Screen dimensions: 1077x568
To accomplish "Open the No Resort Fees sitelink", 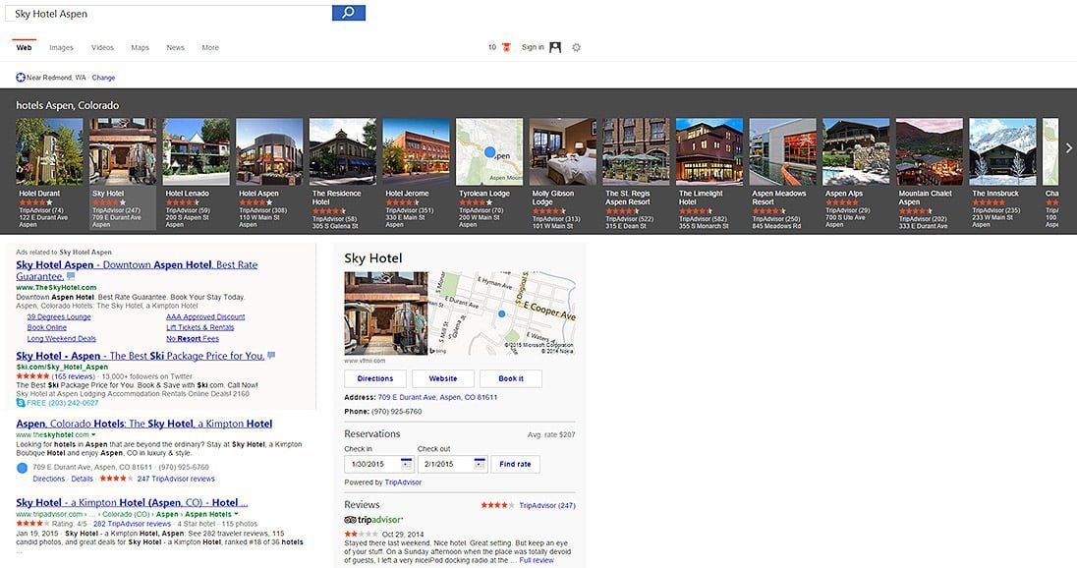I will click(193, 339).
